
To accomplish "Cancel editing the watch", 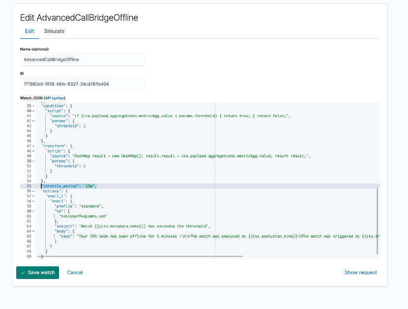I will click(75, 273).
